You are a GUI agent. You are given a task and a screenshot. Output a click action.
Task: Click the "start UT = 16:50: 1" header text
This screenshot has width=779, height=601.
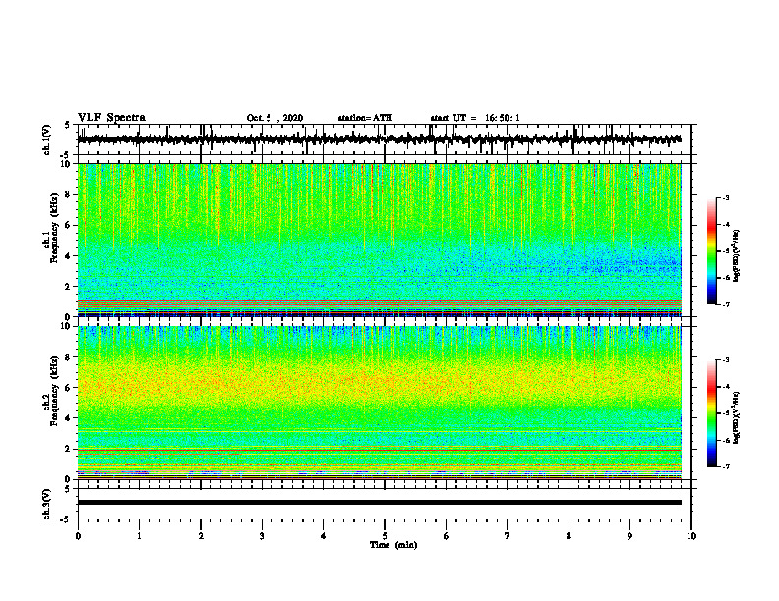click(475, 118)
